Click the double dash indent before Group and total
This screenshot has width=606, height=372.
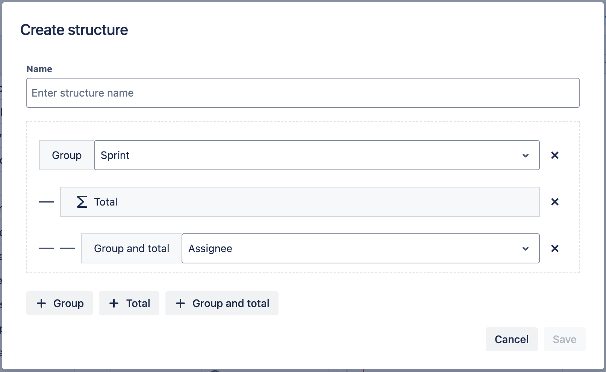point(57,248)
